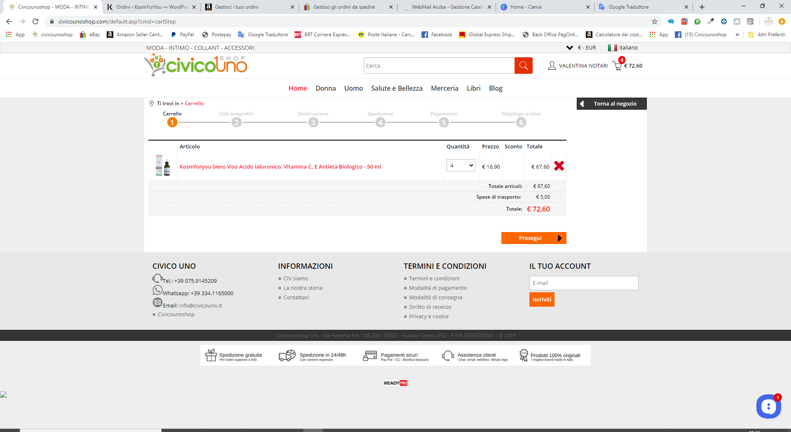Screen dimensions: 791x432
Task: Click the ReadyPro footer badge
Action: point(395,383)
